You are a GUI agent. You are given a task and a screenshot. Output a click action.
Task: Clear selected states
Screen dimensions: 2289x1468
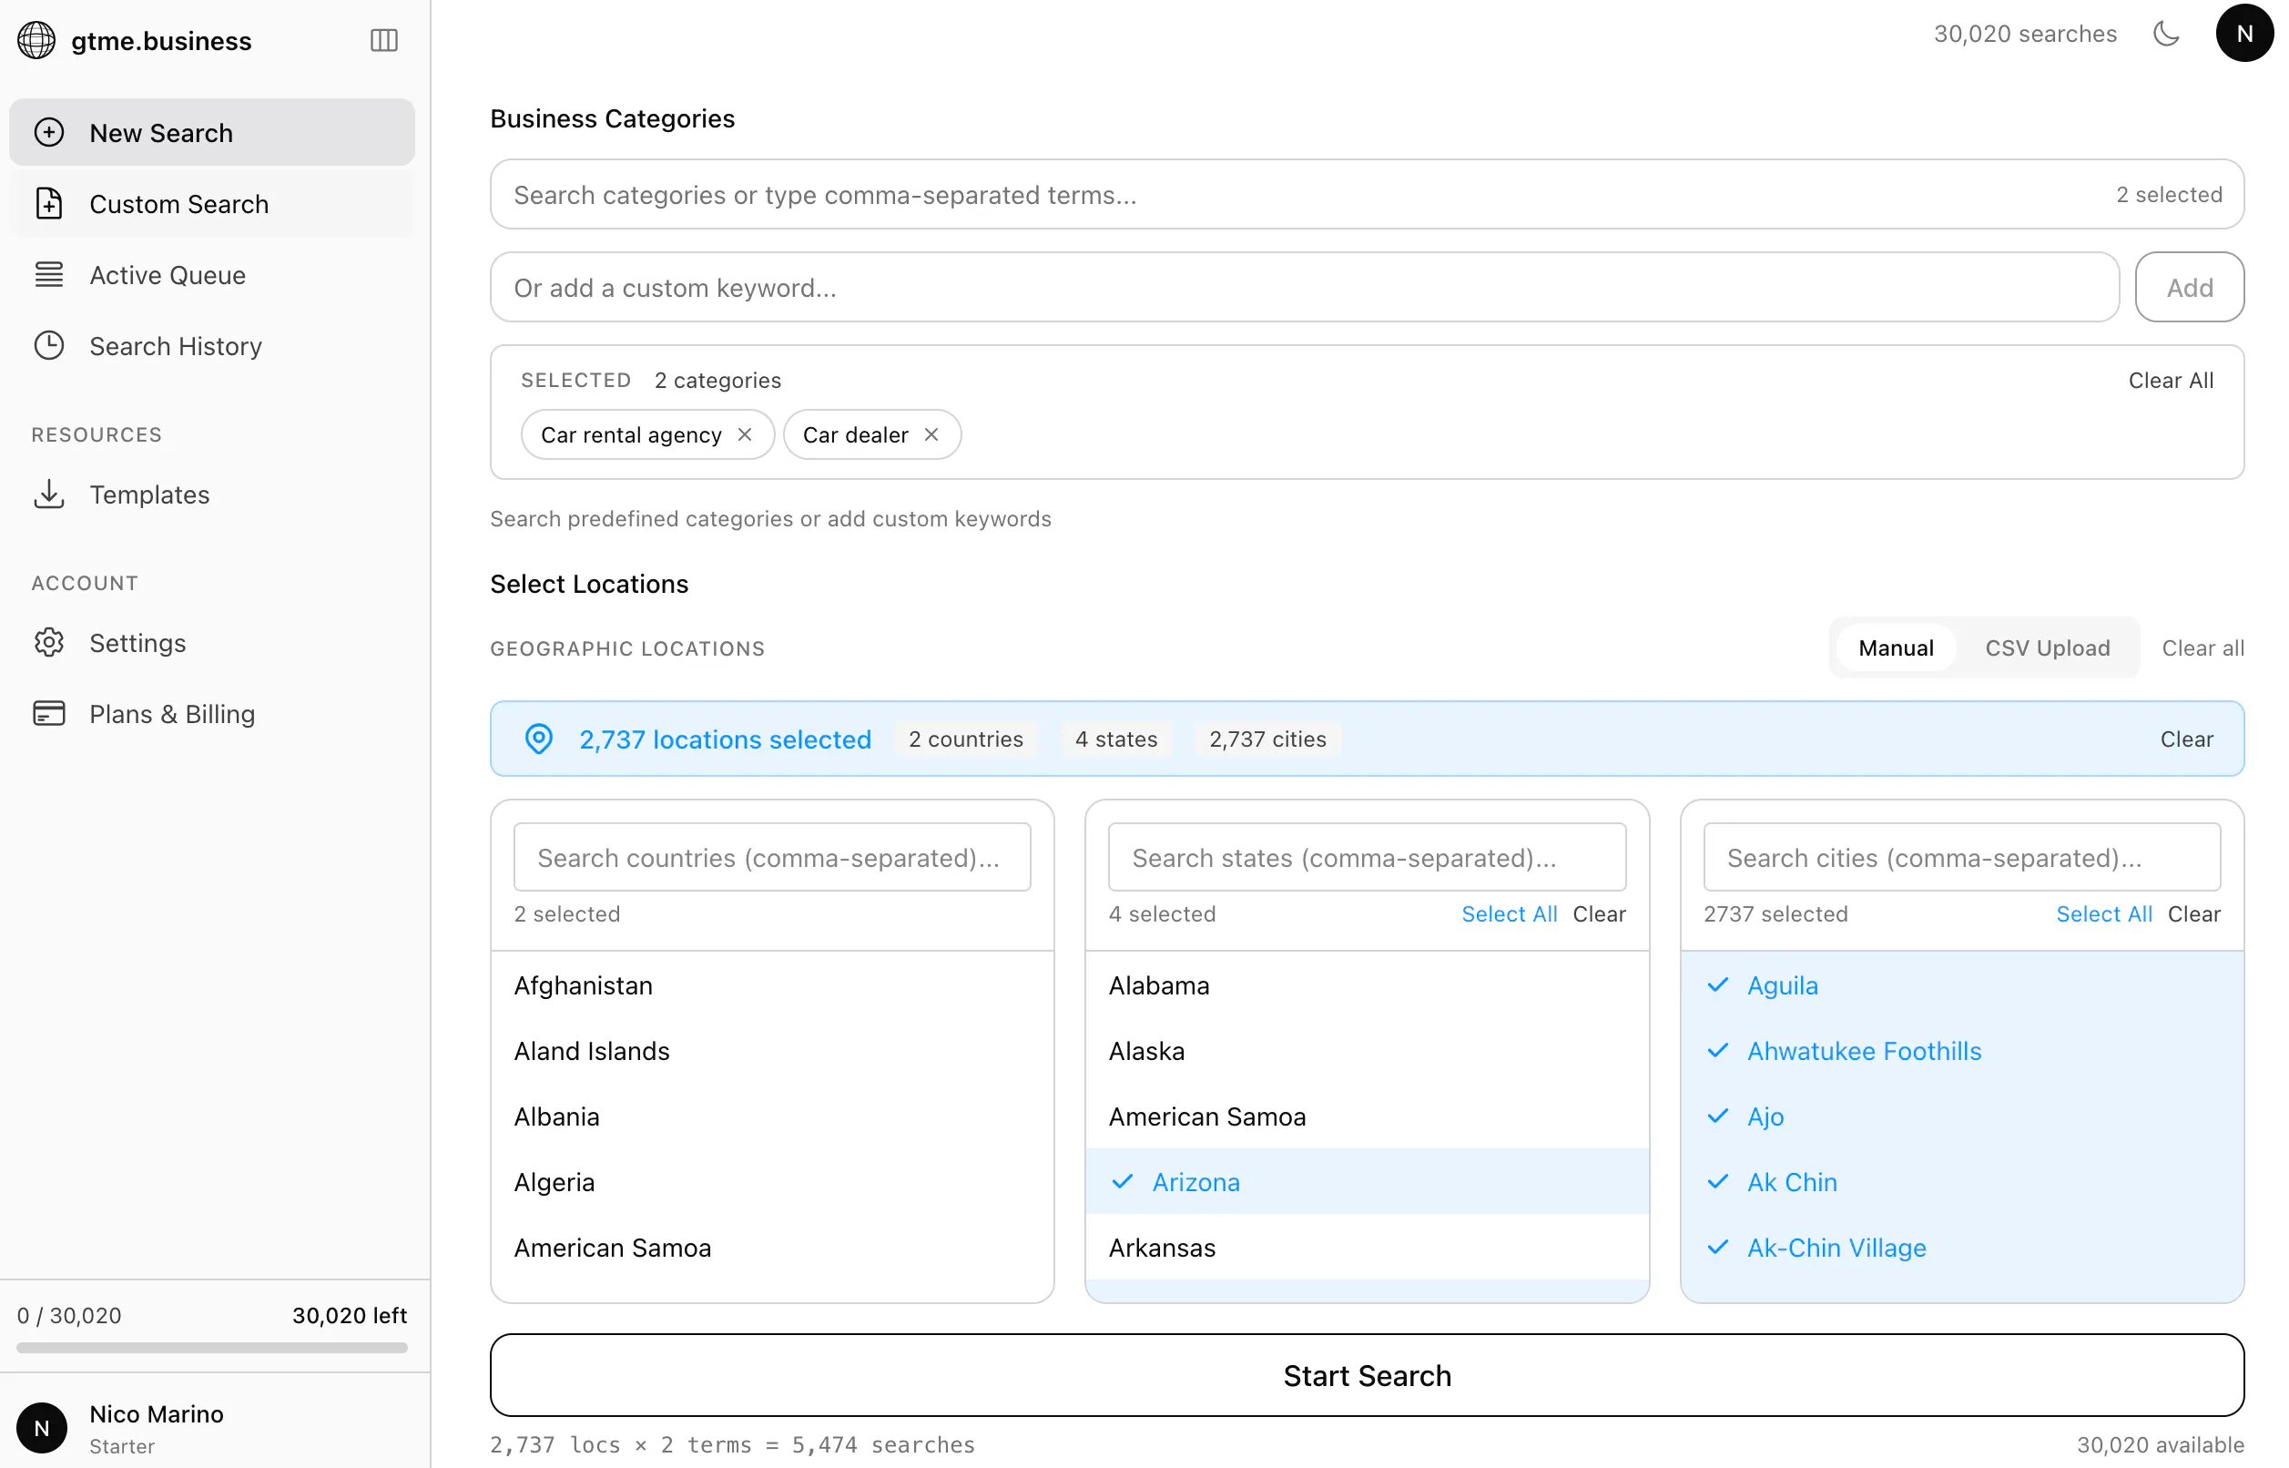pyautogui.click(x=1598, y=914)
